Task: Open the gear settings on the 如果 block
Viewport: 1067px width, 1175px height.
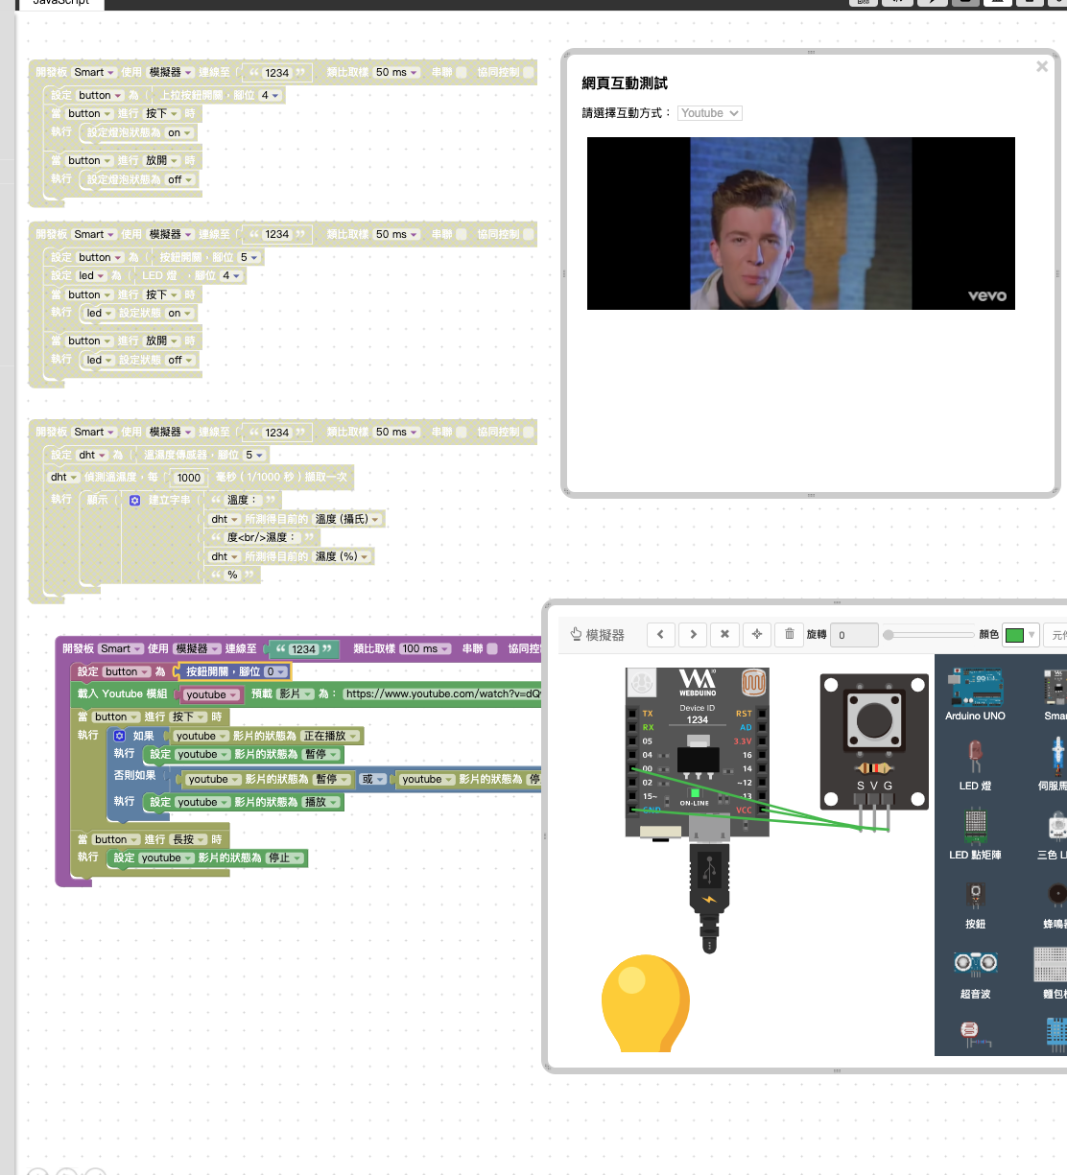Action: pos(120,736)
